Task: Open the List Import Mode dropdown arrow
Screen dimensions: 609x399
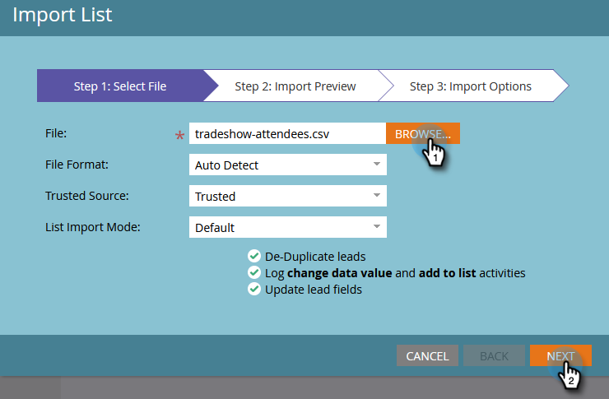Action: point(376,227)
